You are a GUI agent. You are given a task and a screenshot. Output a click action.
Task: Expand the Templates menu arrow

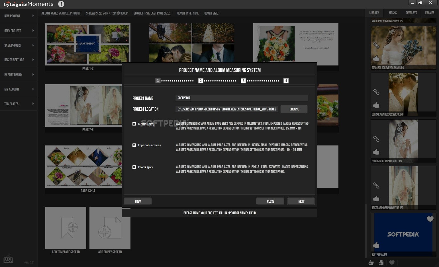(33, 104)
